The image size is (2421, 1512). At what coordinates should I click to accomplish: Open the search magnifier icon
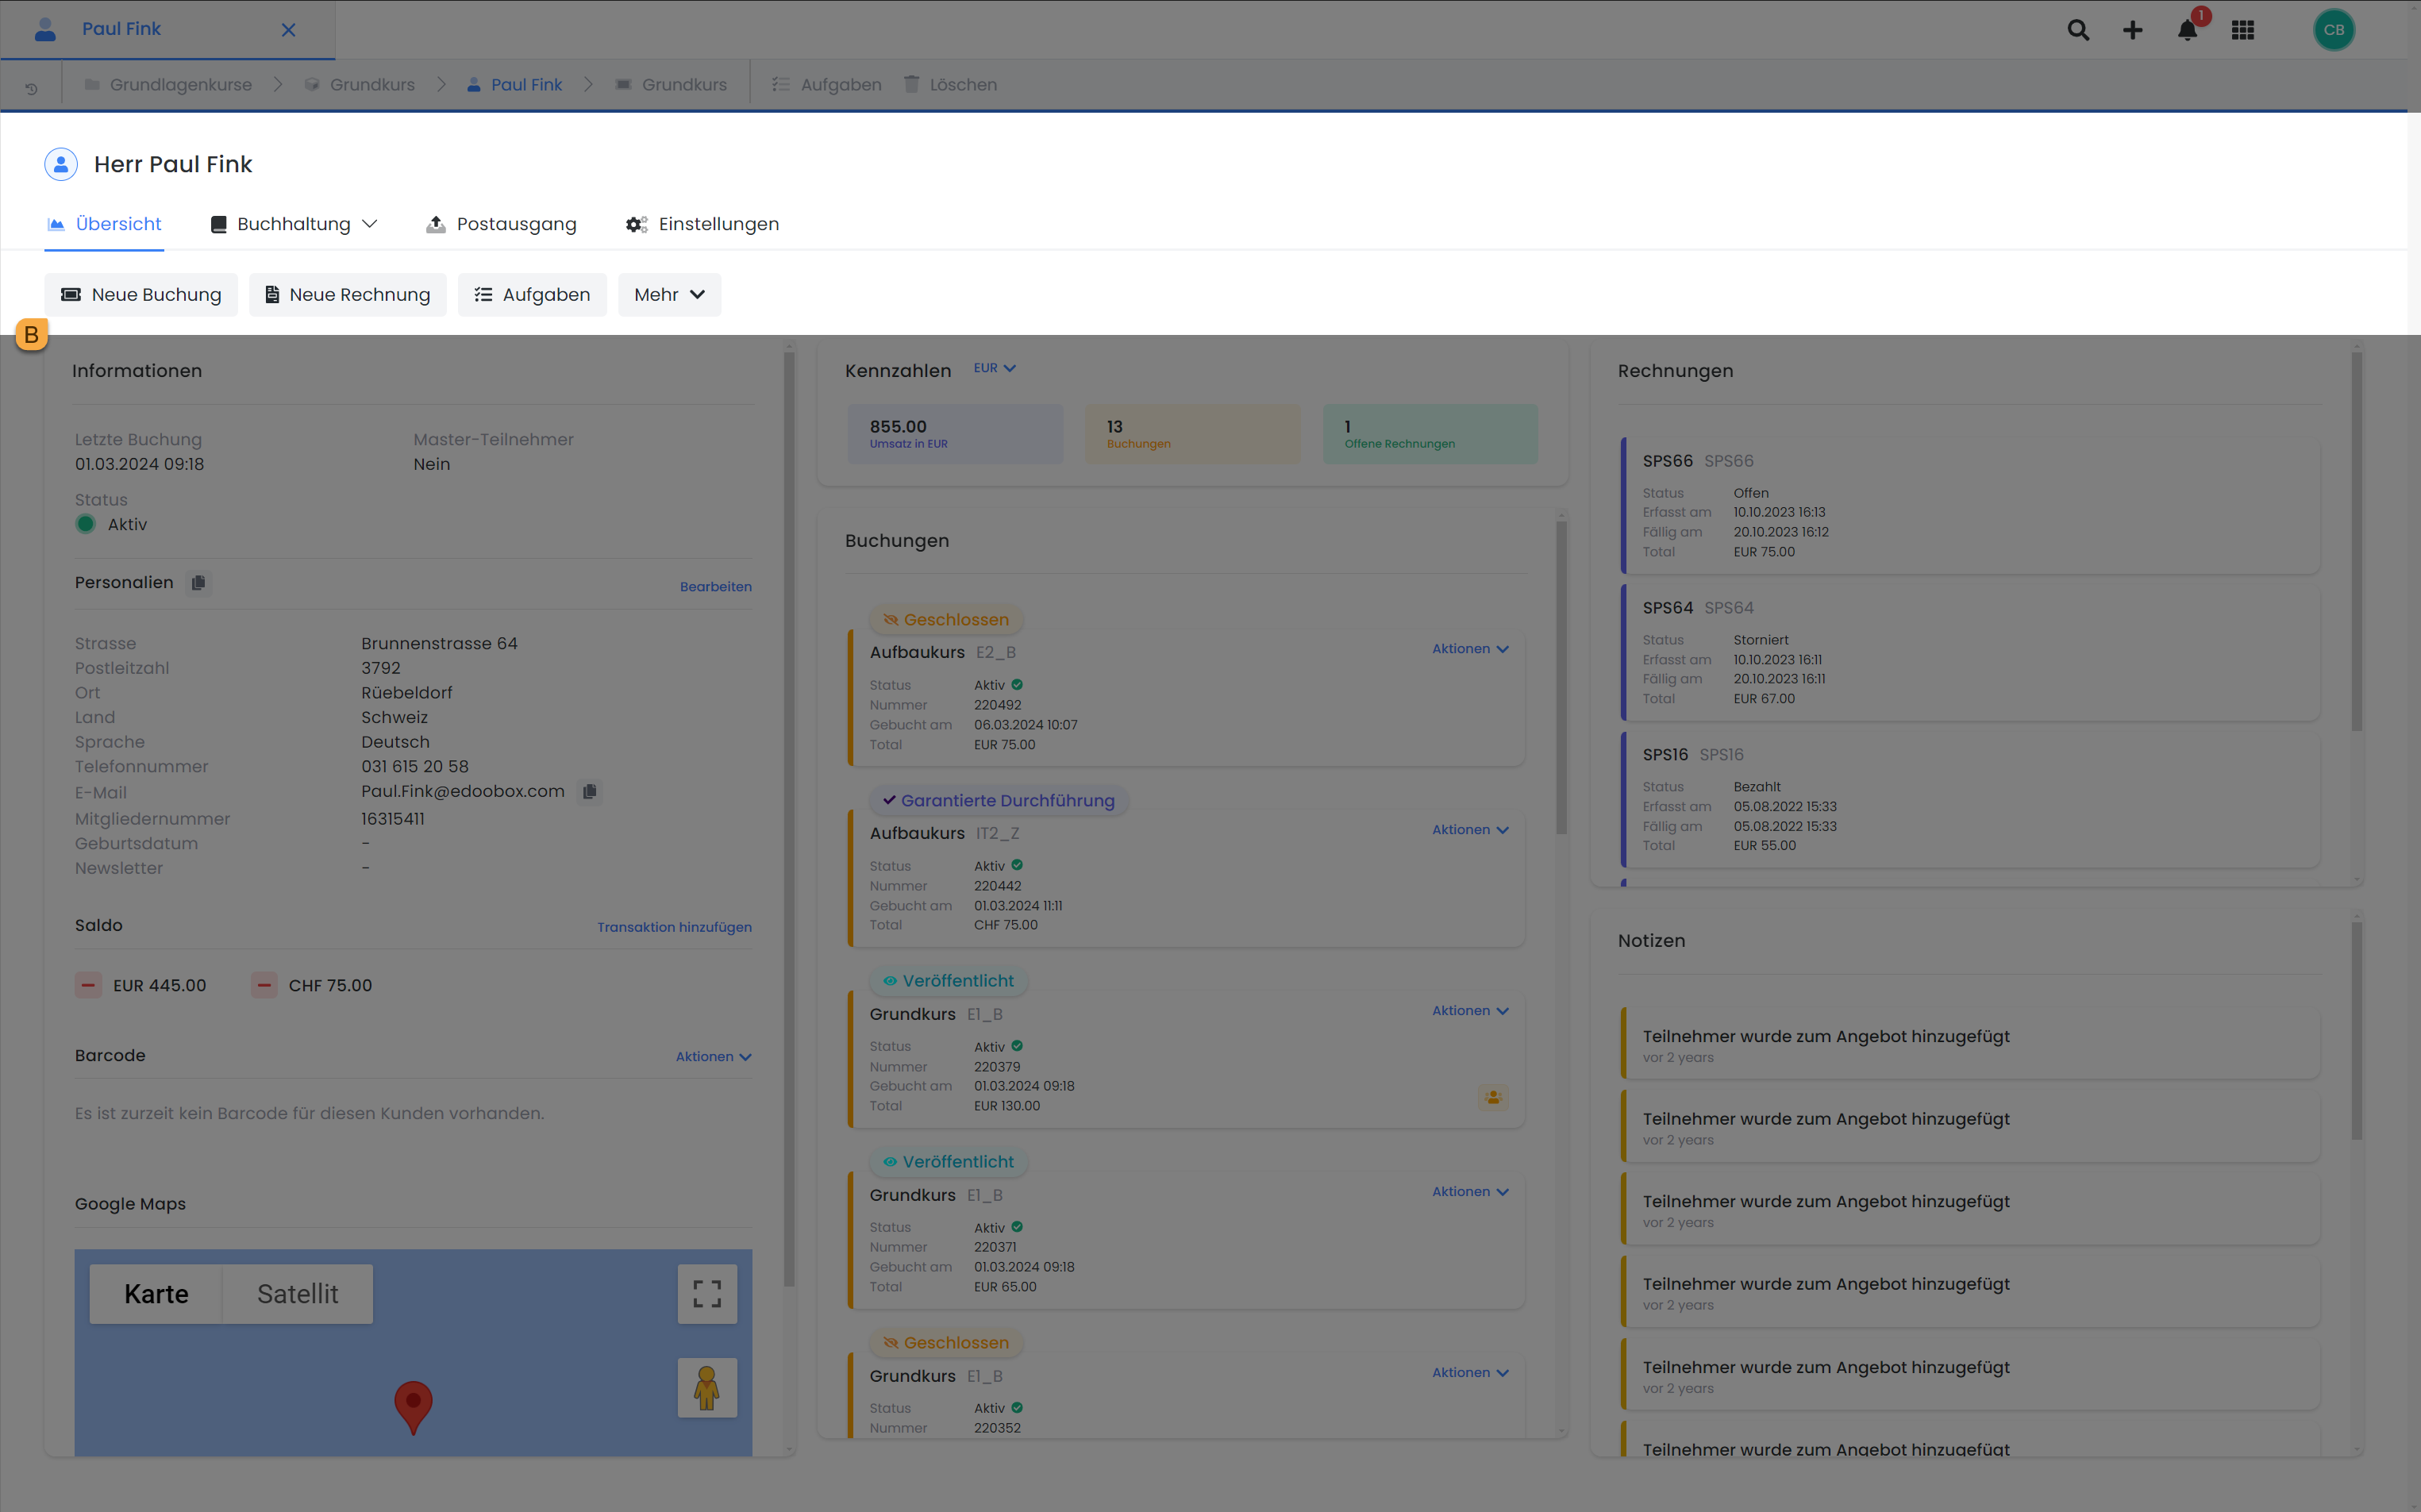pyautogui.click(x=2078, y=30)
